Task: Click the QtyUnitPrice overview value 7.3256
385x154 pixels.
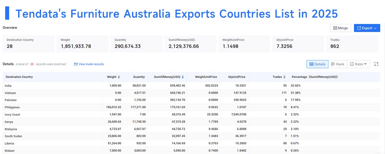Action: 284,46
